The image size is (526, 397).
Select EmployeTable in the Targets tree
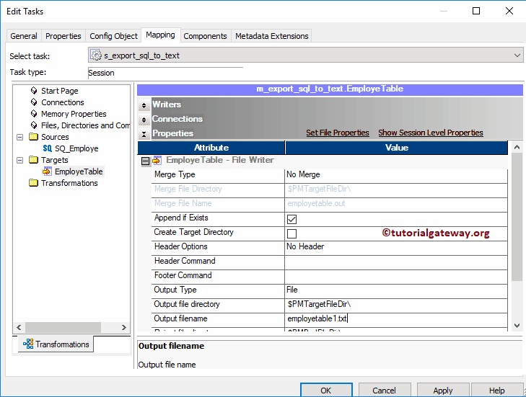pyautogui.click(x=79, y=171)
